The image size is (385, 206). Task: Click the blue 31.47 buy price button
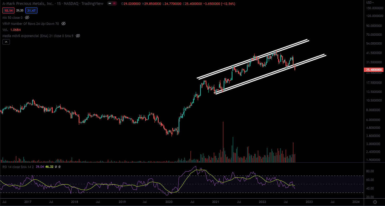click(x=31, y=11)
